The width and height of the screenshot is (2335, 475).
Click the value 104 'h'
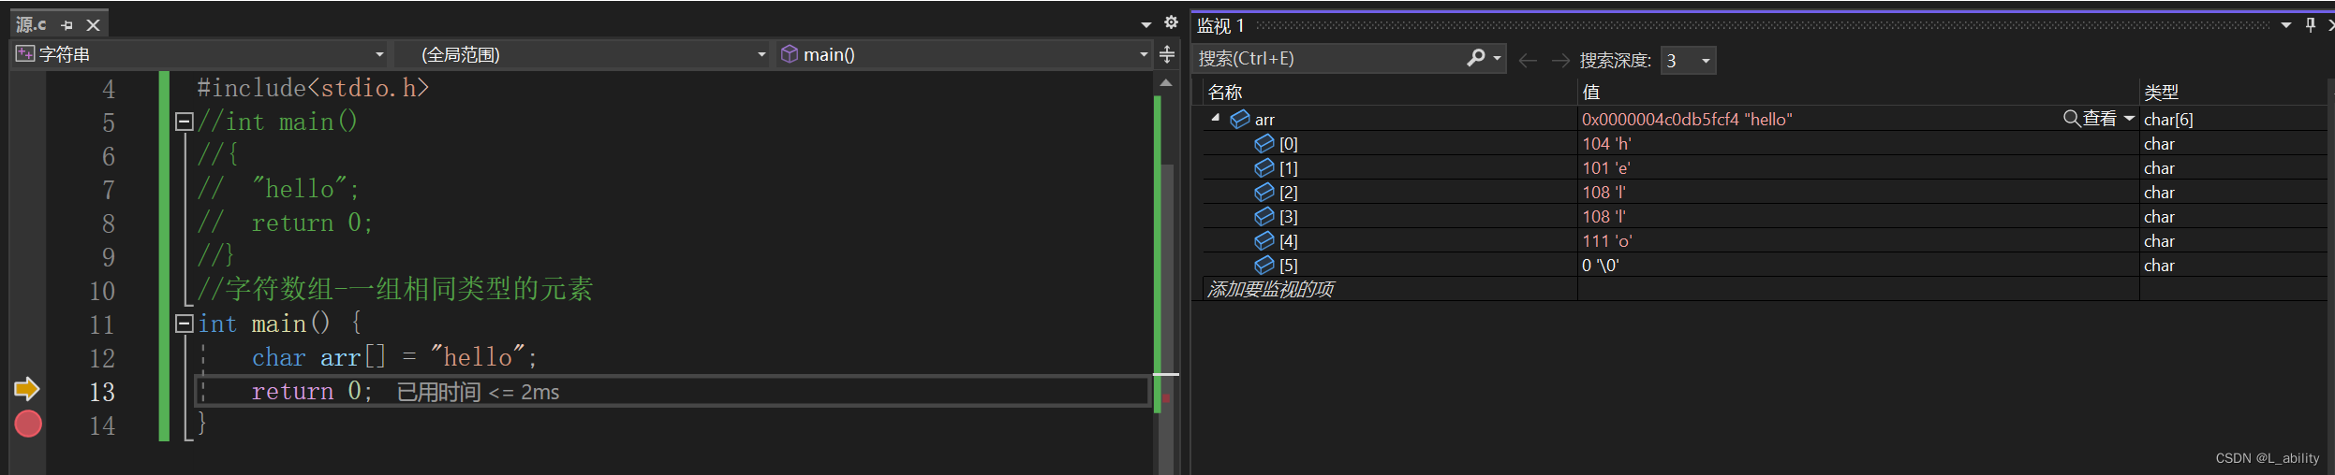1606,144
